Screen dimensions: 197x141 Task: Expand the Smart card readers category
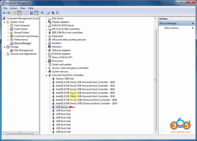[x=46, y=65]
